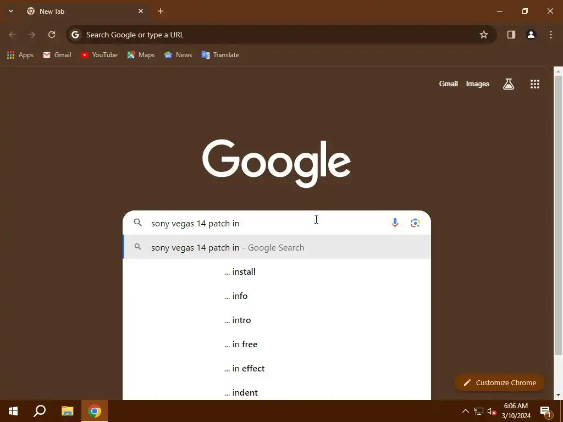This screenshot has height=422, width=563.
Task: Choose the '... in effect' suggestion
Action: tap(277, 368)
